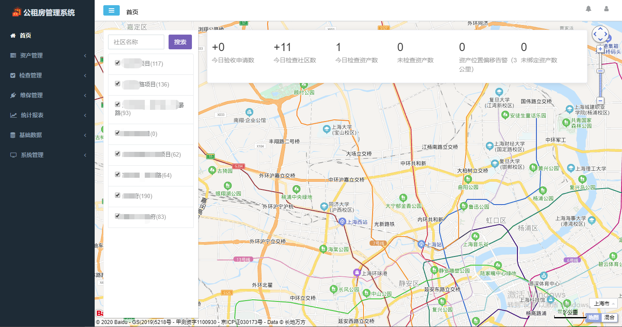
Task: Open the 上海市 city selector dropdown
Action: [x=603, y=303]
